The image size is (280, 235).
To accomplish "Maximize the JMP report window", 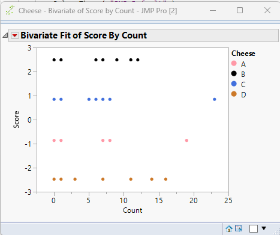I will click(x=240, y=10).
